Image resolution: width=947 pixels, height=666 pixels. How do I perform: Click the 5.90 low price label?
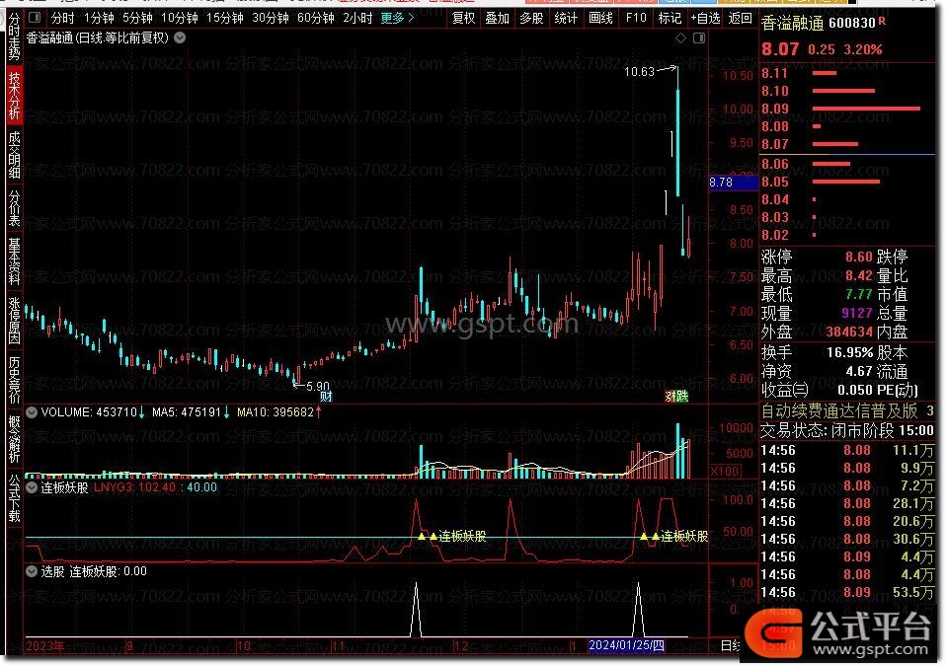318,386
